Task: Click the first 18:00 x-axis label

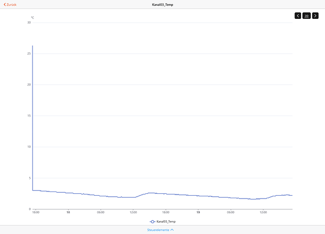Action: tap(36, 212)
